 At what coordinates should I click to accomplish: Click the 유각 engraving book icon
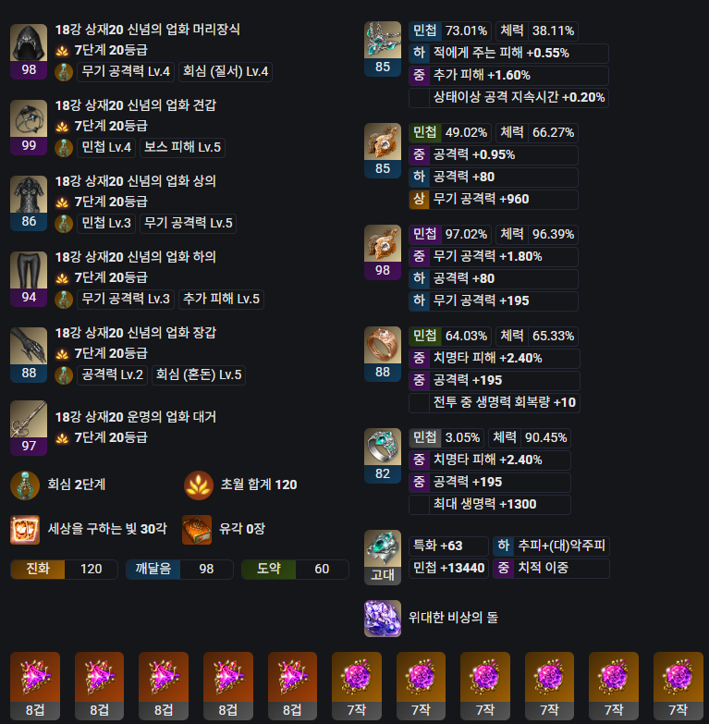197,530
